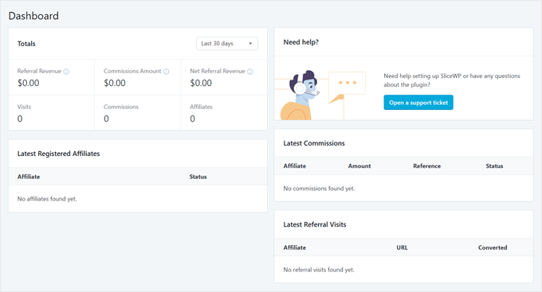Screen dimensions: 542x292
Task: Select the Commissions total tile
Action: pyautogui.click(x=138, y=113)
